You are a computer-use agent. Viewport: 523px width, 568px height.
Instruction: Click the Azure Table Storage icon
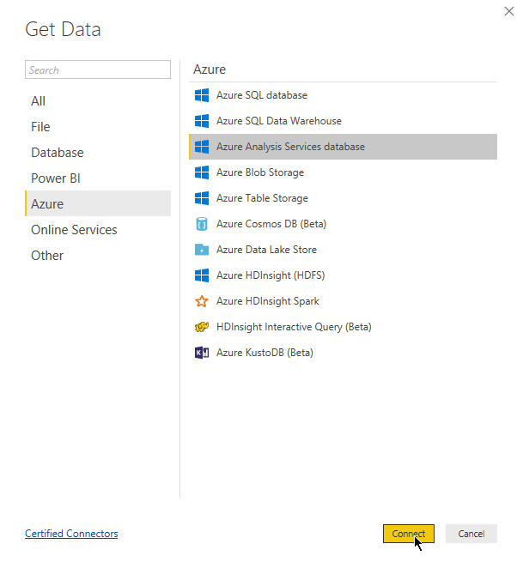pos(202,198)
